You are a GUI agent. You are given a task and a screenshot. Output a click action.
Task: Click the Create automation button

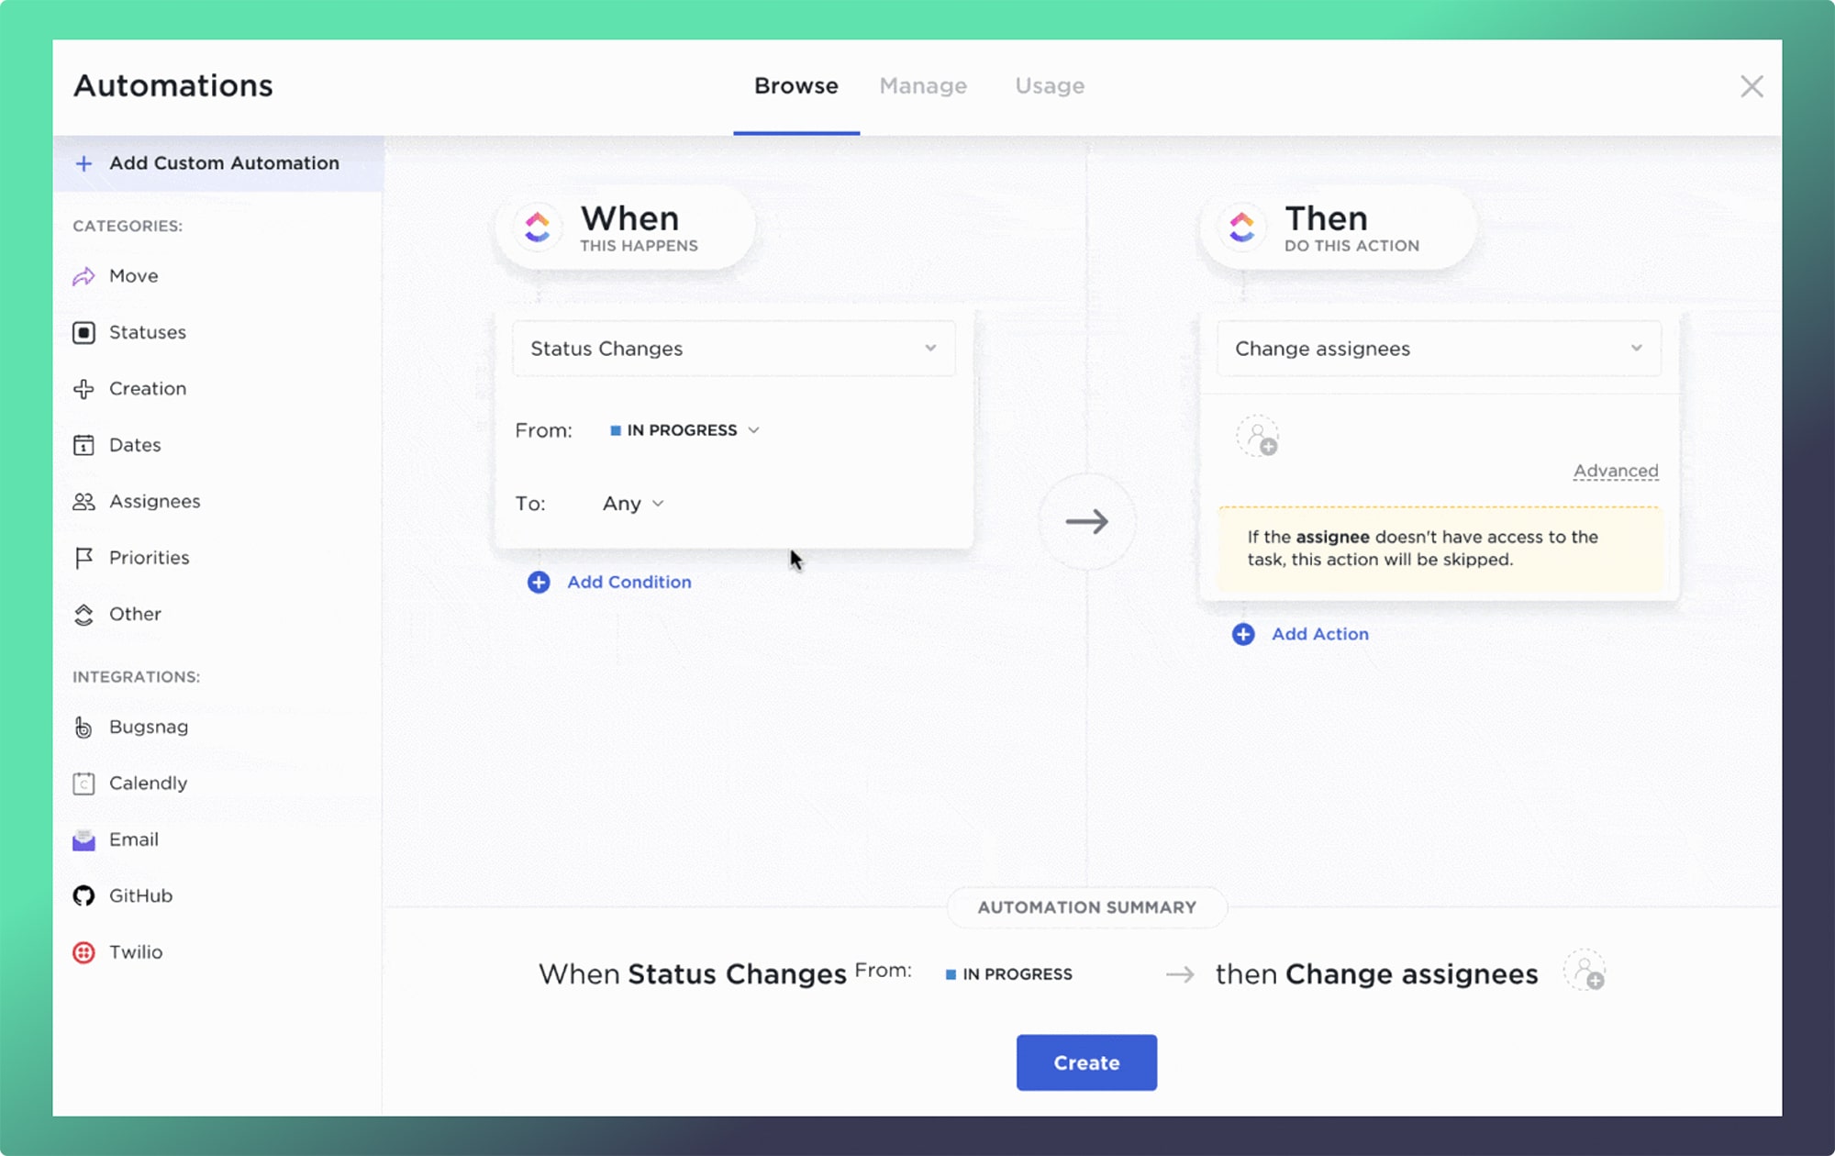pyautogui.click(x=1086, y=1062)
